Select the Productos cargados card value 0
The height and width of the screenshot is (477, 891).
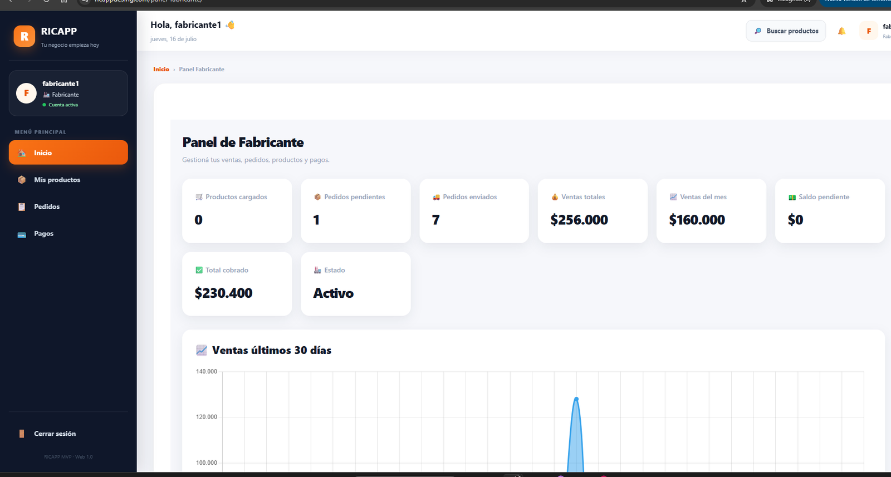point(198,220)
